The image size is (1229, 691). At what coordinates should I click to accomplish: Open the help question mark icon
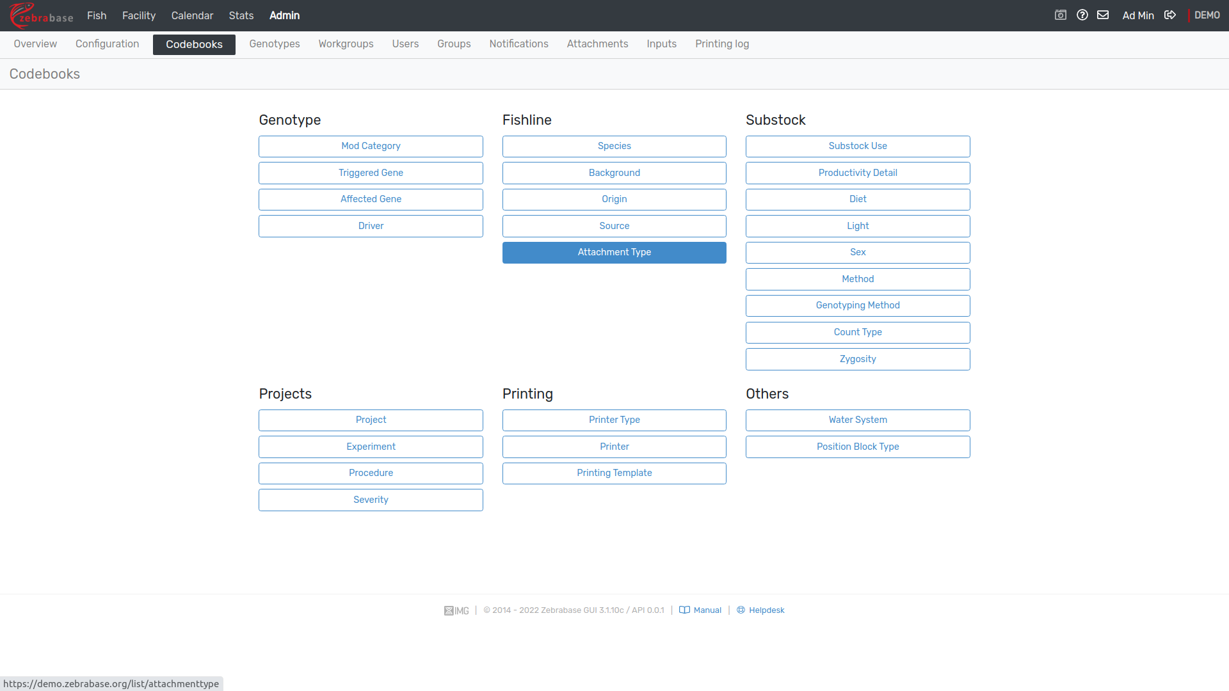point(1082,15)
